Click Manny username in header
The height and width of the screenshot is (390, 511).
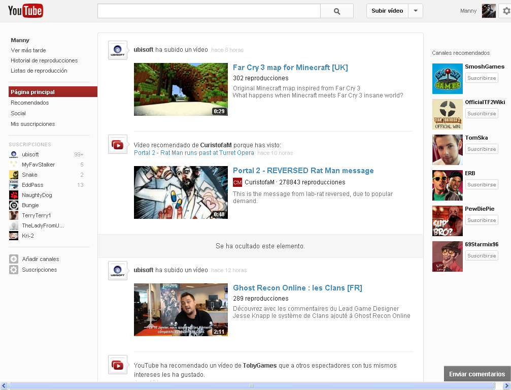(468, 11)
